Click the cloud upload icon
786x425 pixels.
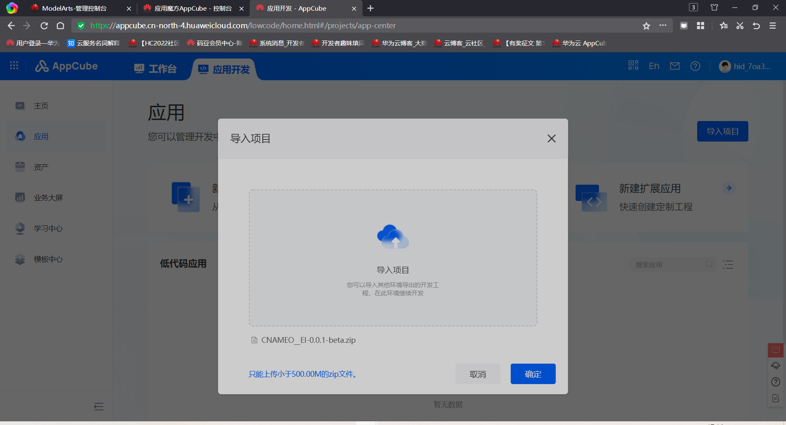pos(393,236)
